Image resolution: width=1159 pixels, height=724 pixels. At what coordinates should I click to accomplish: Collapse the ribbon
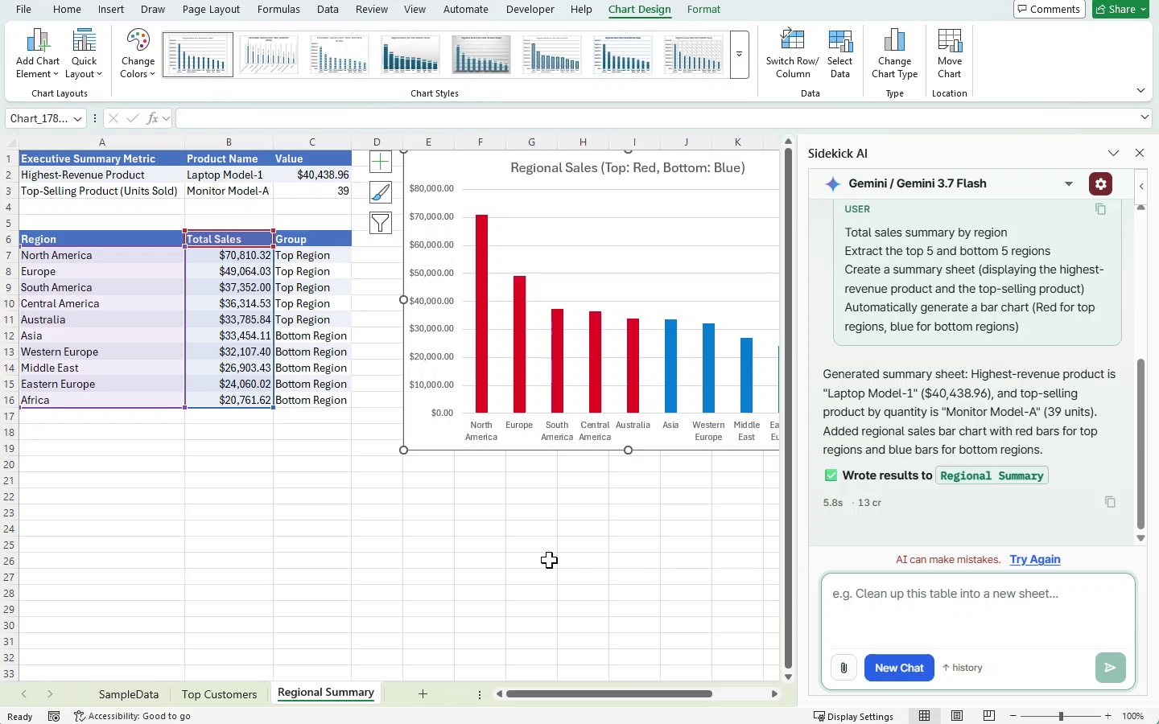coord(1140,90)
